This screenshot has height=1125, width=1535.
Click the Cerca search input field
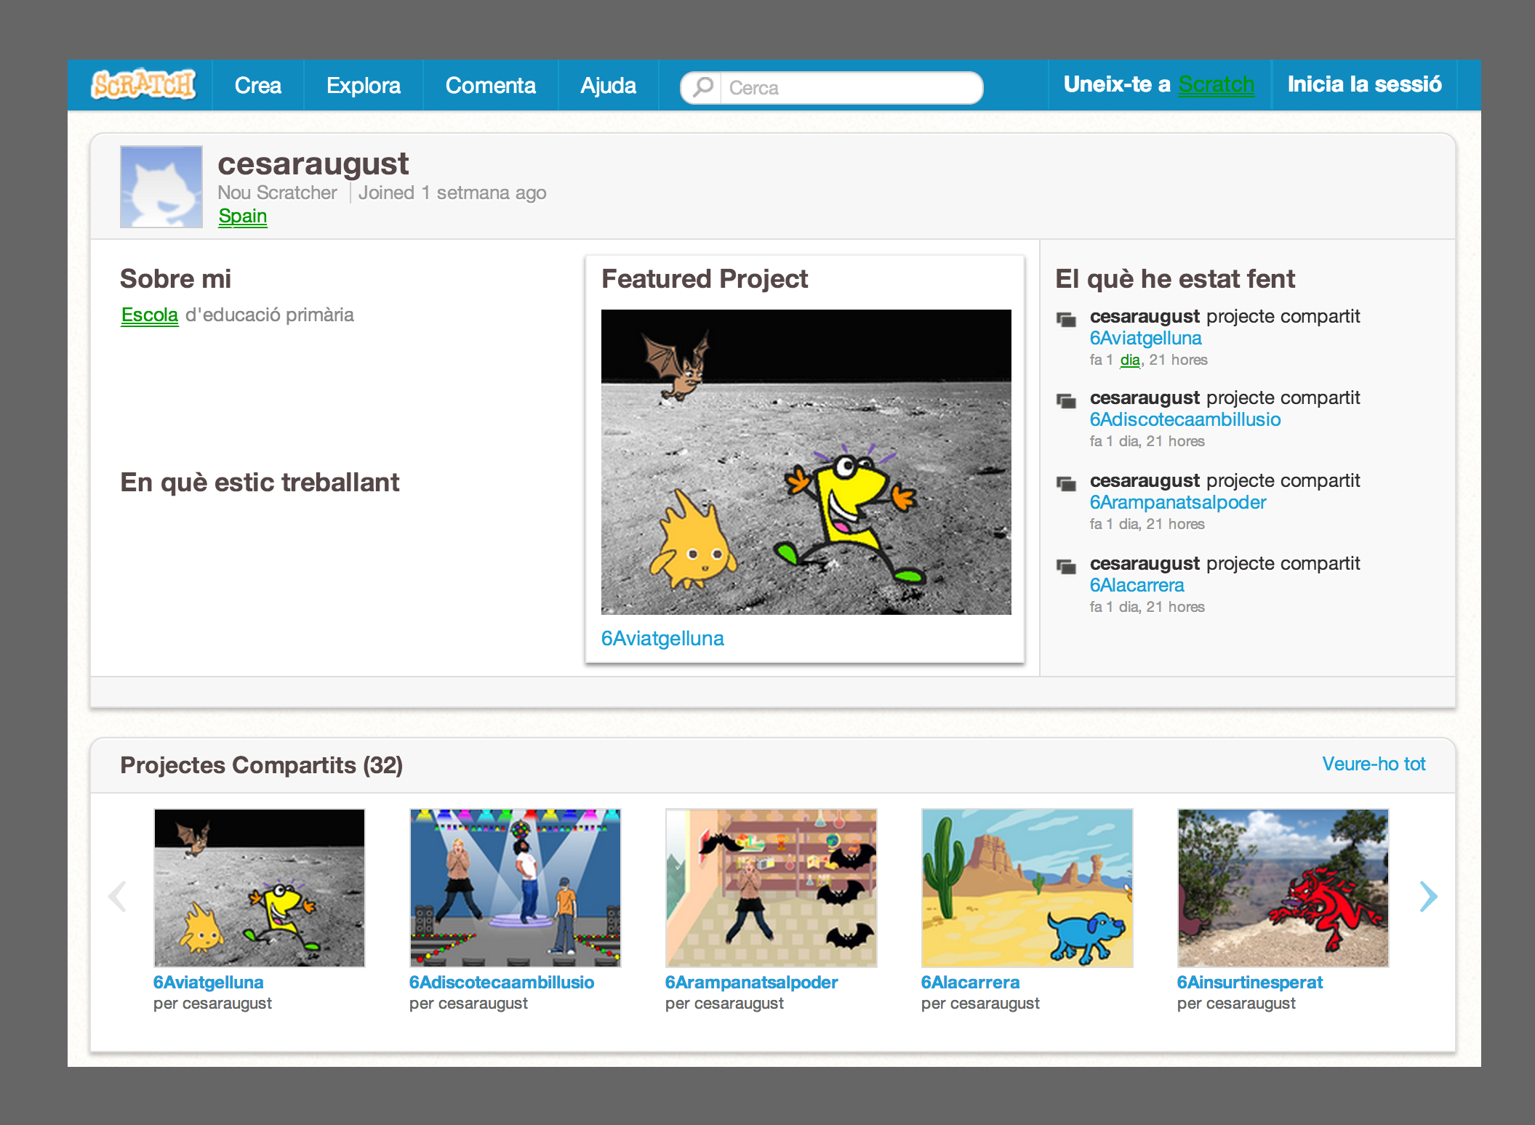[851, 88]
